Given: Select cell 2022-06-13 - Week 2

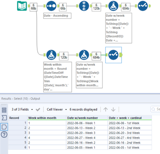Looking at the screenshot, I should point(87,128).
